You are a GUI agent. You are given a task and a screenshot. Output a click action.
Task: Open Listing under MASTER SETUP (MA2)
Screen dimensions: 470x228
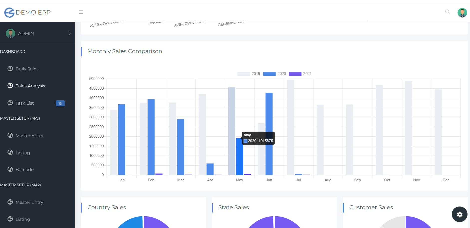point(23,219)
